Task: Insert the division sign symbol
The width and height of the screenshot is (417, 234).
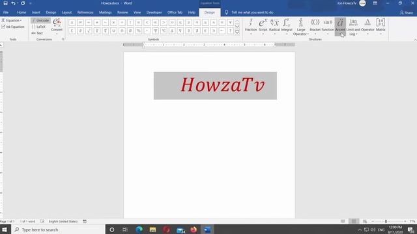Action: tap(122, 23)
